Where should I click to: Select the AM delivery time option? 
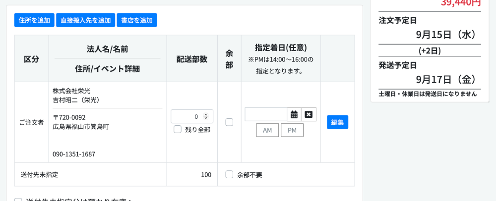click(x=267, y=130)
